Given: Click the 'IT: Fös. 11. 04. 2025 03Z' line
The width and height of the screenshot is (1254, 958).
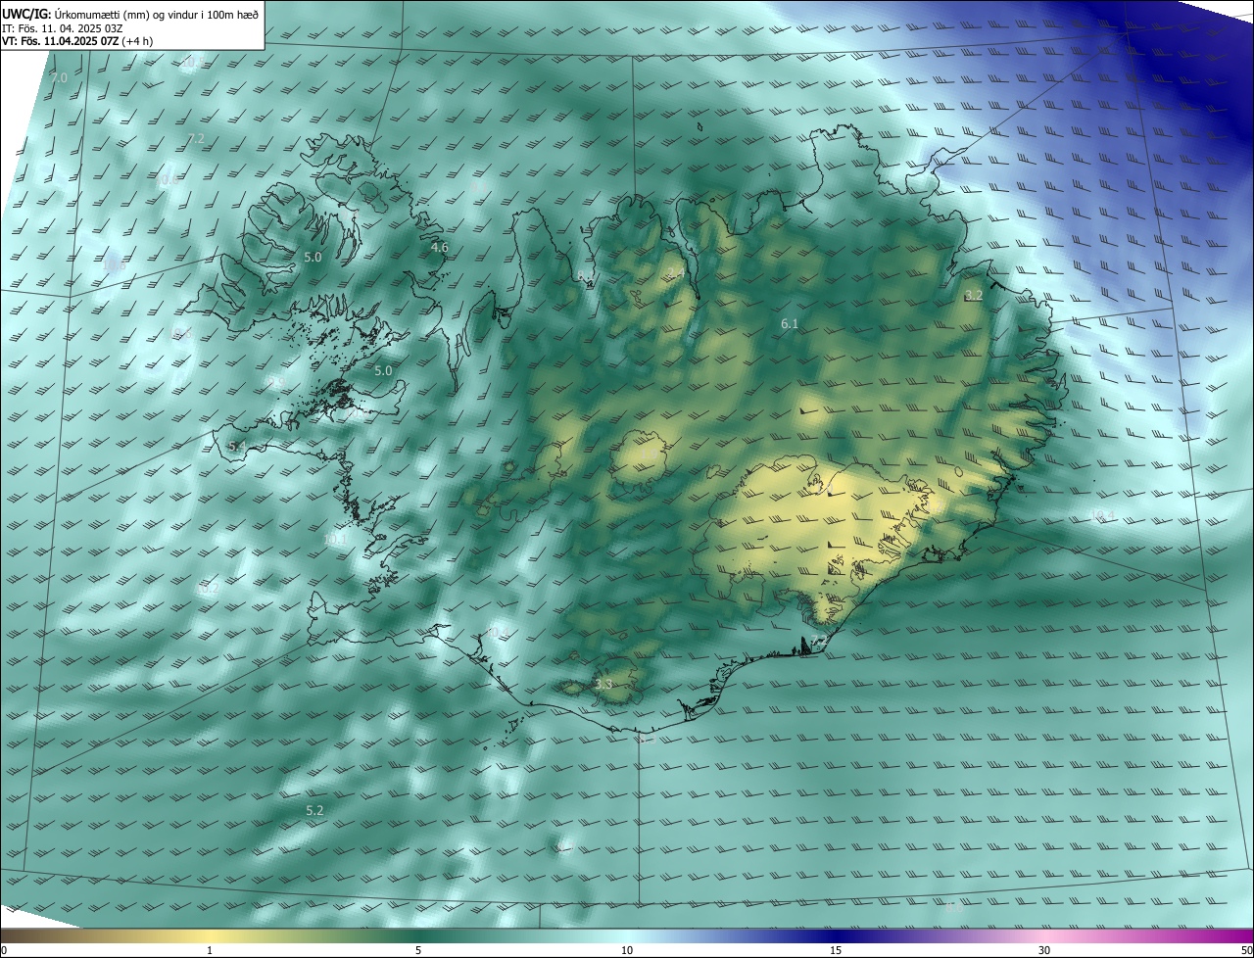Looking at the screenshot, I should pos(63,28).
